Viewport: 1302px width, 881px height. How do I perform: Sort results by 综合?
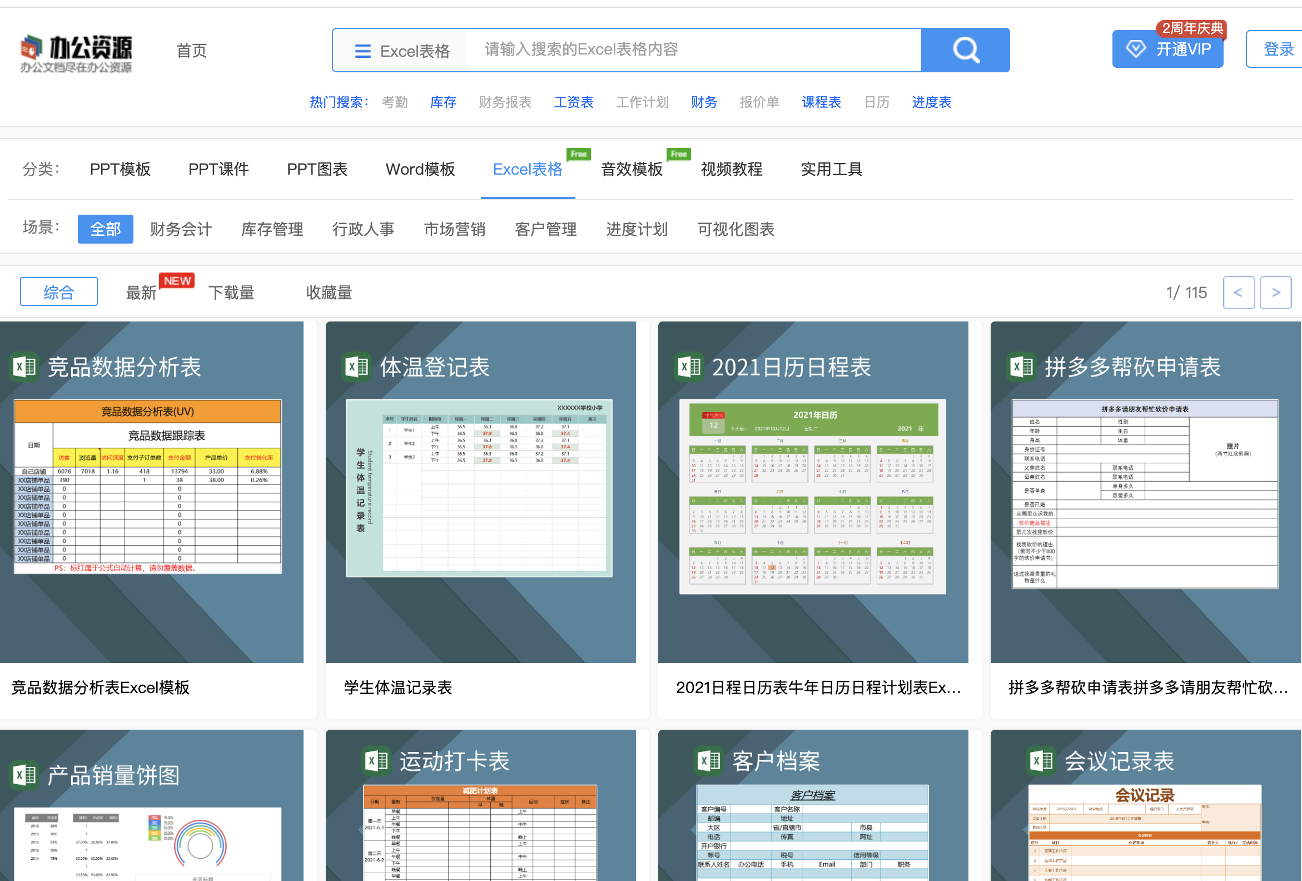tap(59, 292)
